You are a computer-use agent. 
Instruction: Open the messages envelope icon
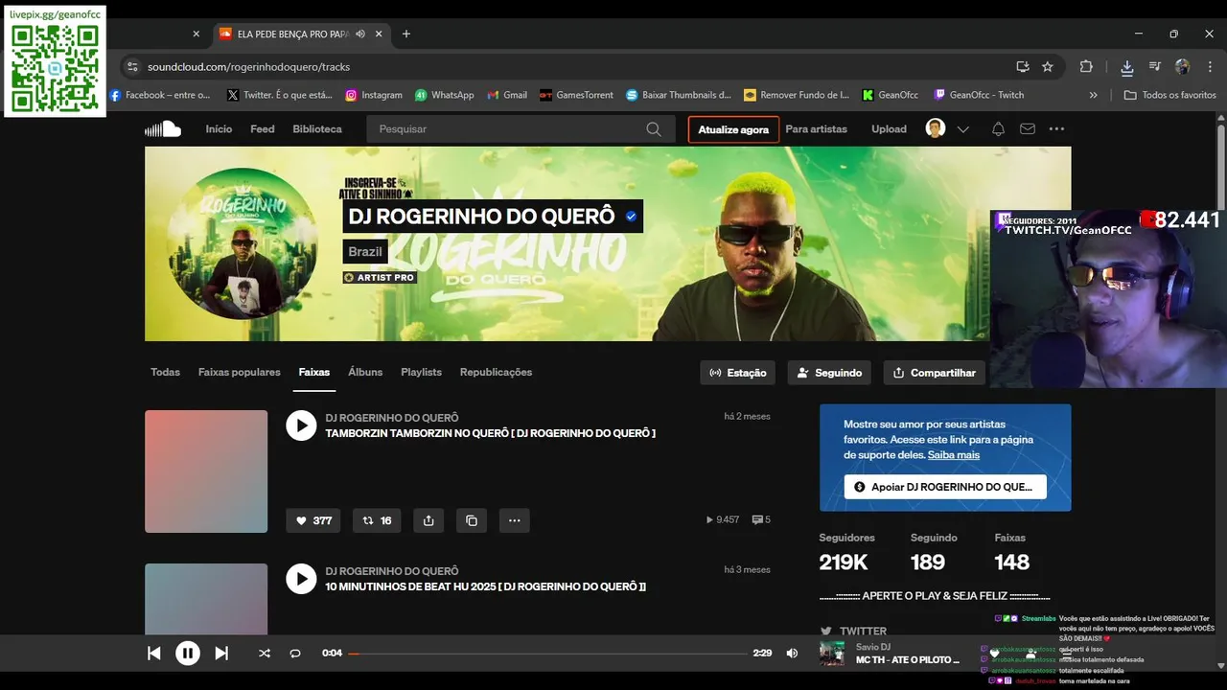point(1028,129)
